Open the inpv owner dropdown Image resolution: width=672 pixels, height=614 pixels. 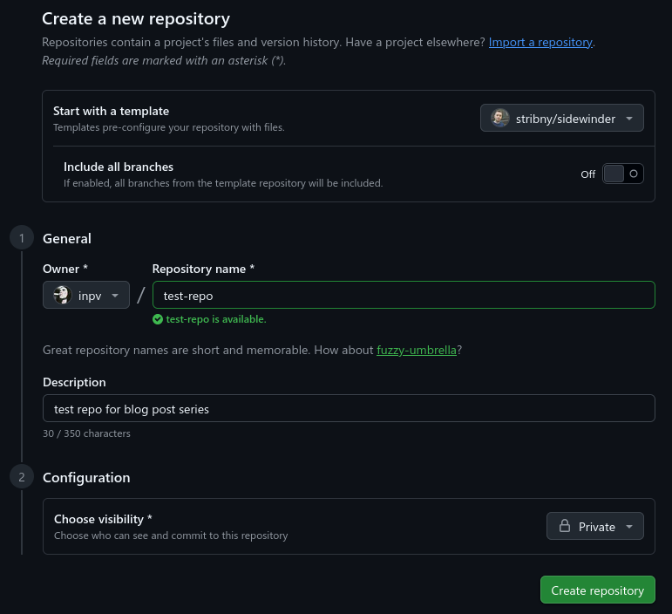pyautogui.click(x=86, y=295)
